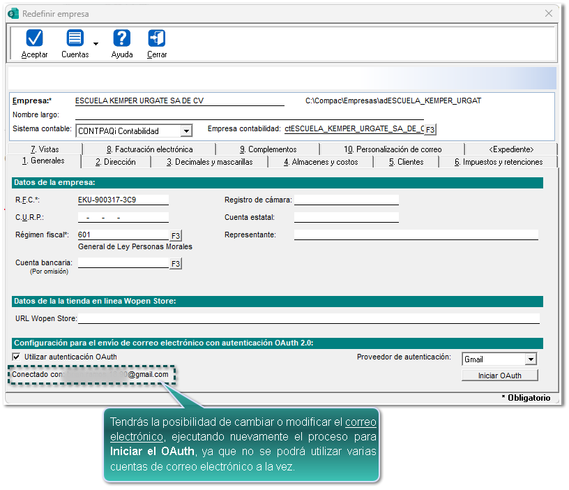This screenshot has width=569, height=490.
Task: Switch to the Dirección tab
Action: coord(116,162)
